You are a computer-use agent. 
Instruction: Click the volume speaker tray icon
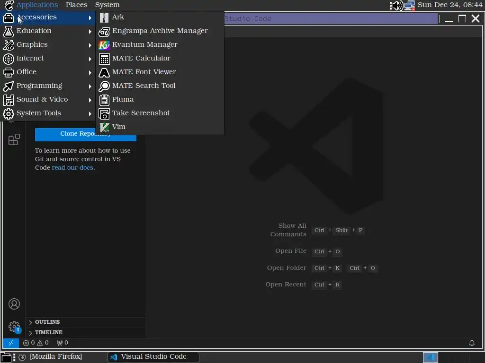point(396,5)
